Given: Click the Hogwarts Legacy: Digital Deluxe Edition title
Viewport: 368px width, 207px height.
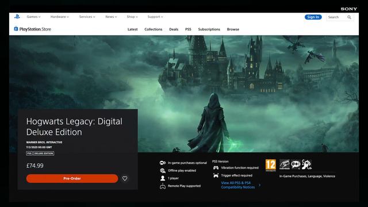Looking at the screenshot, I should click(x=74, y=126).
